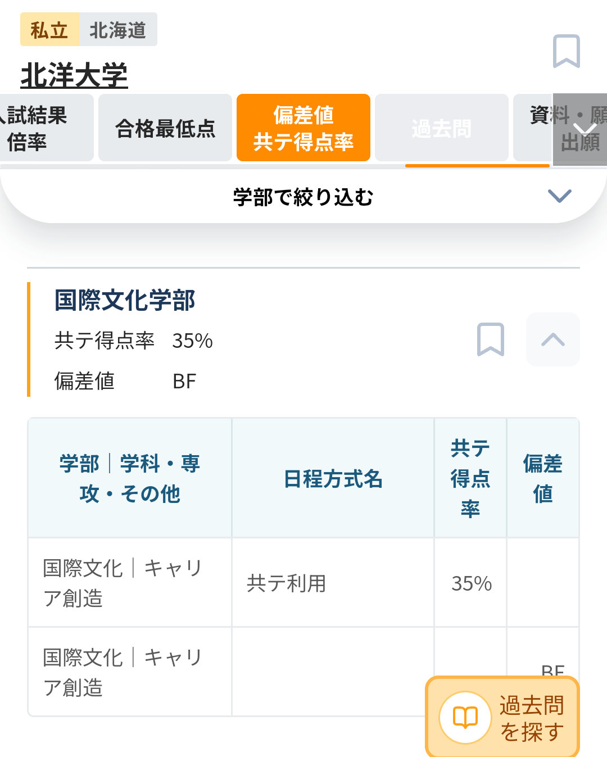
Task: Click the 偏差値 column header
Action: 542,478
